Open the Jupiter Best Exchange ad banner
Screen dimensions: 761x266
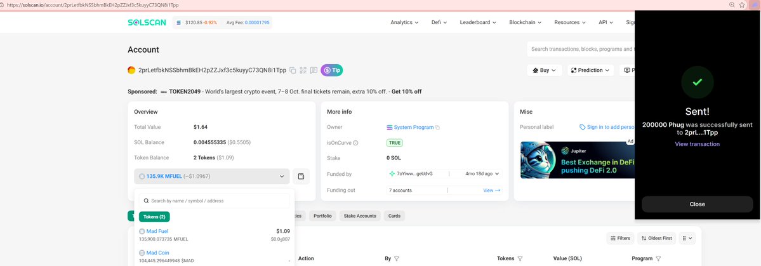coord(578,160)
